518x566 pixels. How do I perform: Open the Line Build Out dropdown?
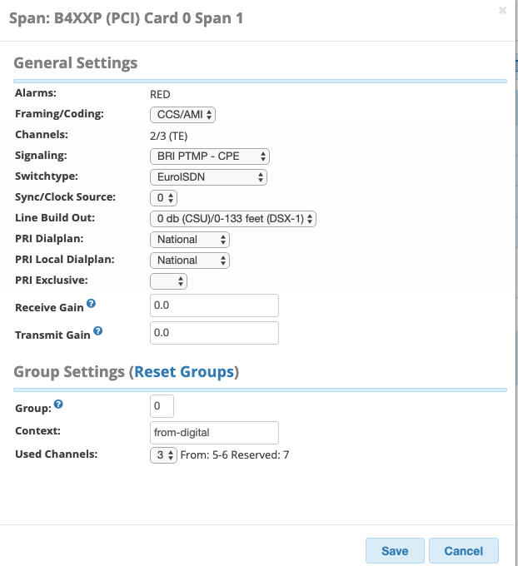(x=232, y=218)
